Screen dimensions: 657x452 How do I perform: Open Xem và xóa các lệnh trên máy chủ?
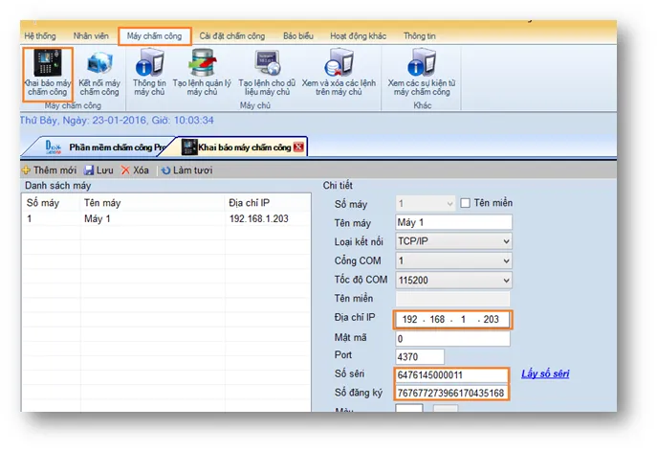coord(339,72)
